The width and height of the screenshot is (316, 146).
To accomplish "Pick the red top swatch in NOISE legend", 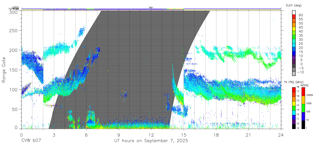I will pos(303,91).
